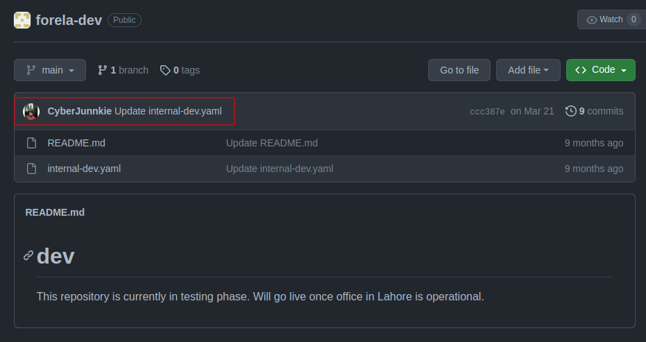Image resolution: width=646 pixels, height=342 pixels.
Task: Click the eye icon on the Watch button
Action: (x=591, y=19)
